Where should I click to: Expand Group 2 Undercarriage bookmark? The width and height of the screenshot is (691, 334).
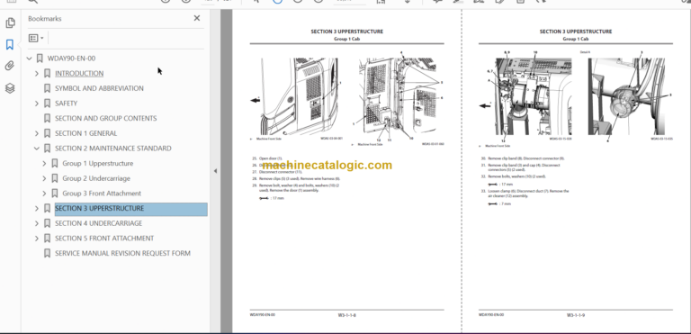point(44,178)
